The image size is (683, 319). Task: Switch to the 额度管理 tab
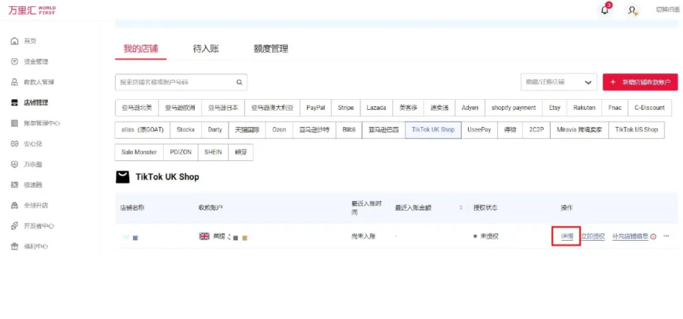(x=271, y=49)
